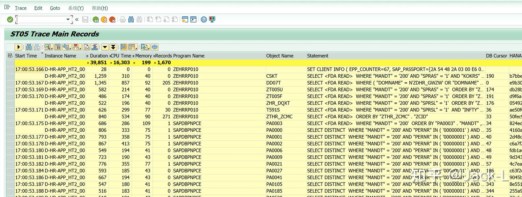This screenshot has width=522, height=197.
Task: Open the Edit menu
Action: tap(38, 8)
